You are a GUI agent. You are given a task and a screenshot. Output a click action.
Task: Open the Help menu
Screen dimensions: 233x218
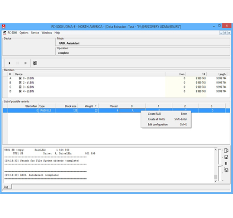pos(57,33)
